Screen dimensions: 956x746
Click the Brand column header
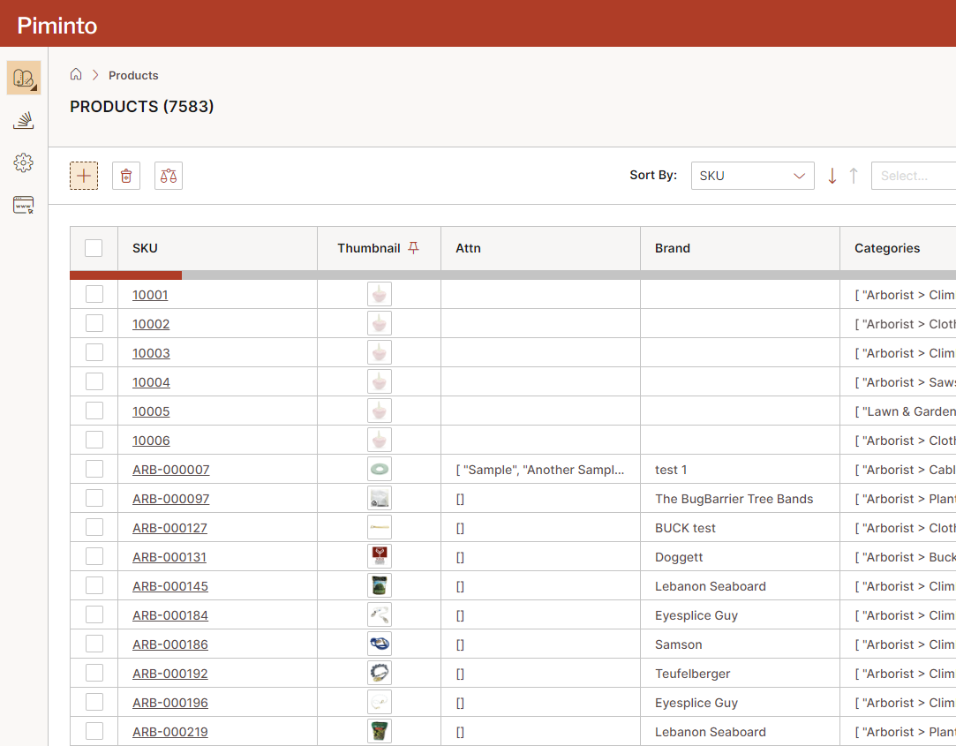tap(673, 248)
